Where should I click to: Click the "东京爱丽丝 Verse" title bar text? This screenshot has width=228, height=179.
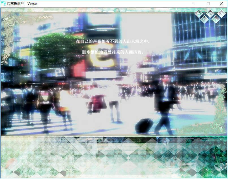click(22, 4)
